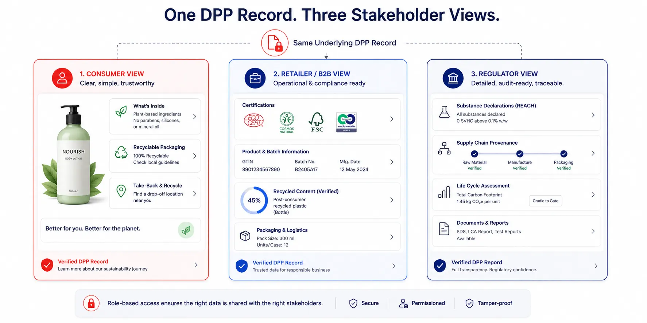Expand Product & Batch Information chevron

pos(392,162)
